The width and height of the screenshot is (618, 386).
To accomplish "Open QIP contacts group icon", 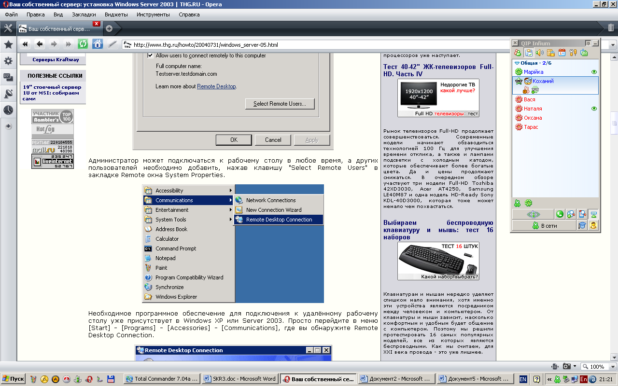I will tap(518, 53).
